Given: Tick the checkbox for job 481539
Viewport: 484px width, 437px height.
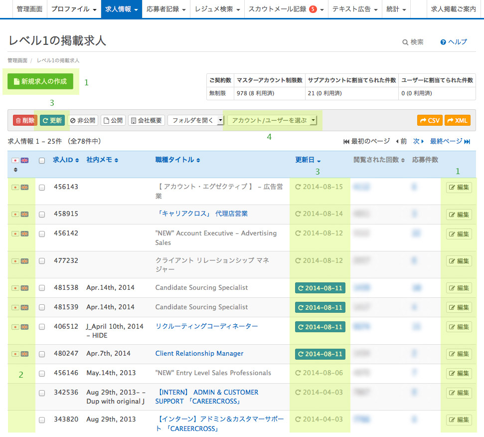Looking at the screenshot, I should pos(42,307).
